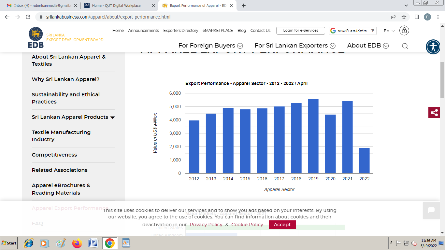
Task: Open the Cookie Policy link
Action: click(x=247, y=225)
